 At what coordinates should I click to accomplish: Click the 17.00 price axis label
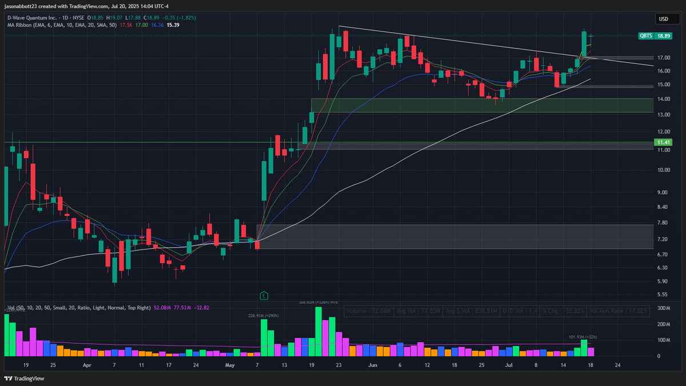coord(664,58)
